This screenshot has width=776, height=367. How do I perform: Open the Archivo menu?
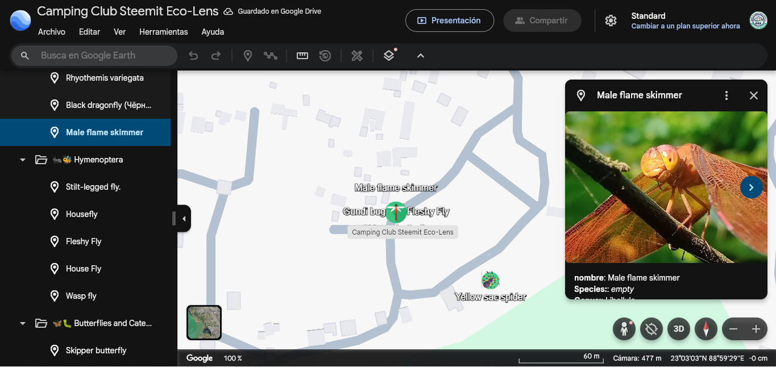click(x=52, y=31)
